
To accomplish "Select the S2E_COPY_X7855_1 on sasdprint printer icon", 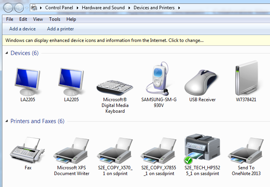I will [158, 150].
